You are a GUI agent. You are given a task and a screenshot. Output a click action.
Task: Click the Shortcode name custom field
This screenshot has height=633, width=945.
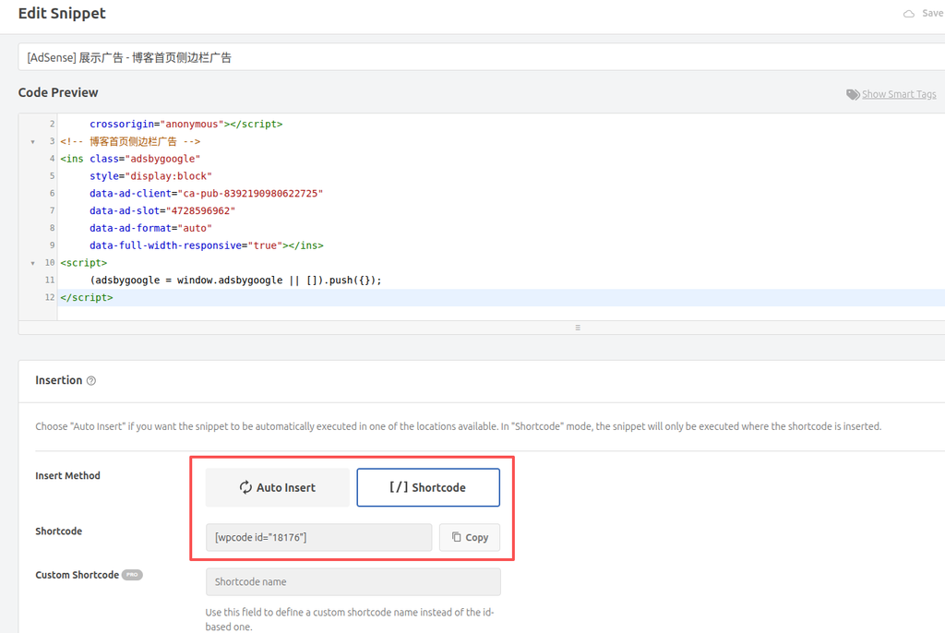coord(353,581)
